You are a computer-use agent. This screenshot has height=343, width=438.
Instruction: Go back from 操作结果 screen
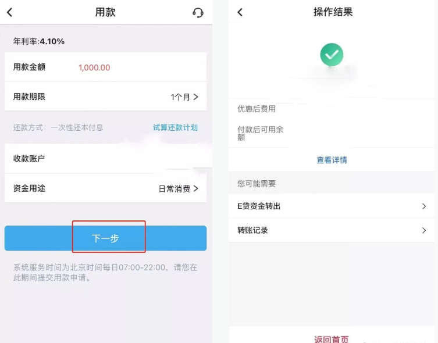(240, 12)
